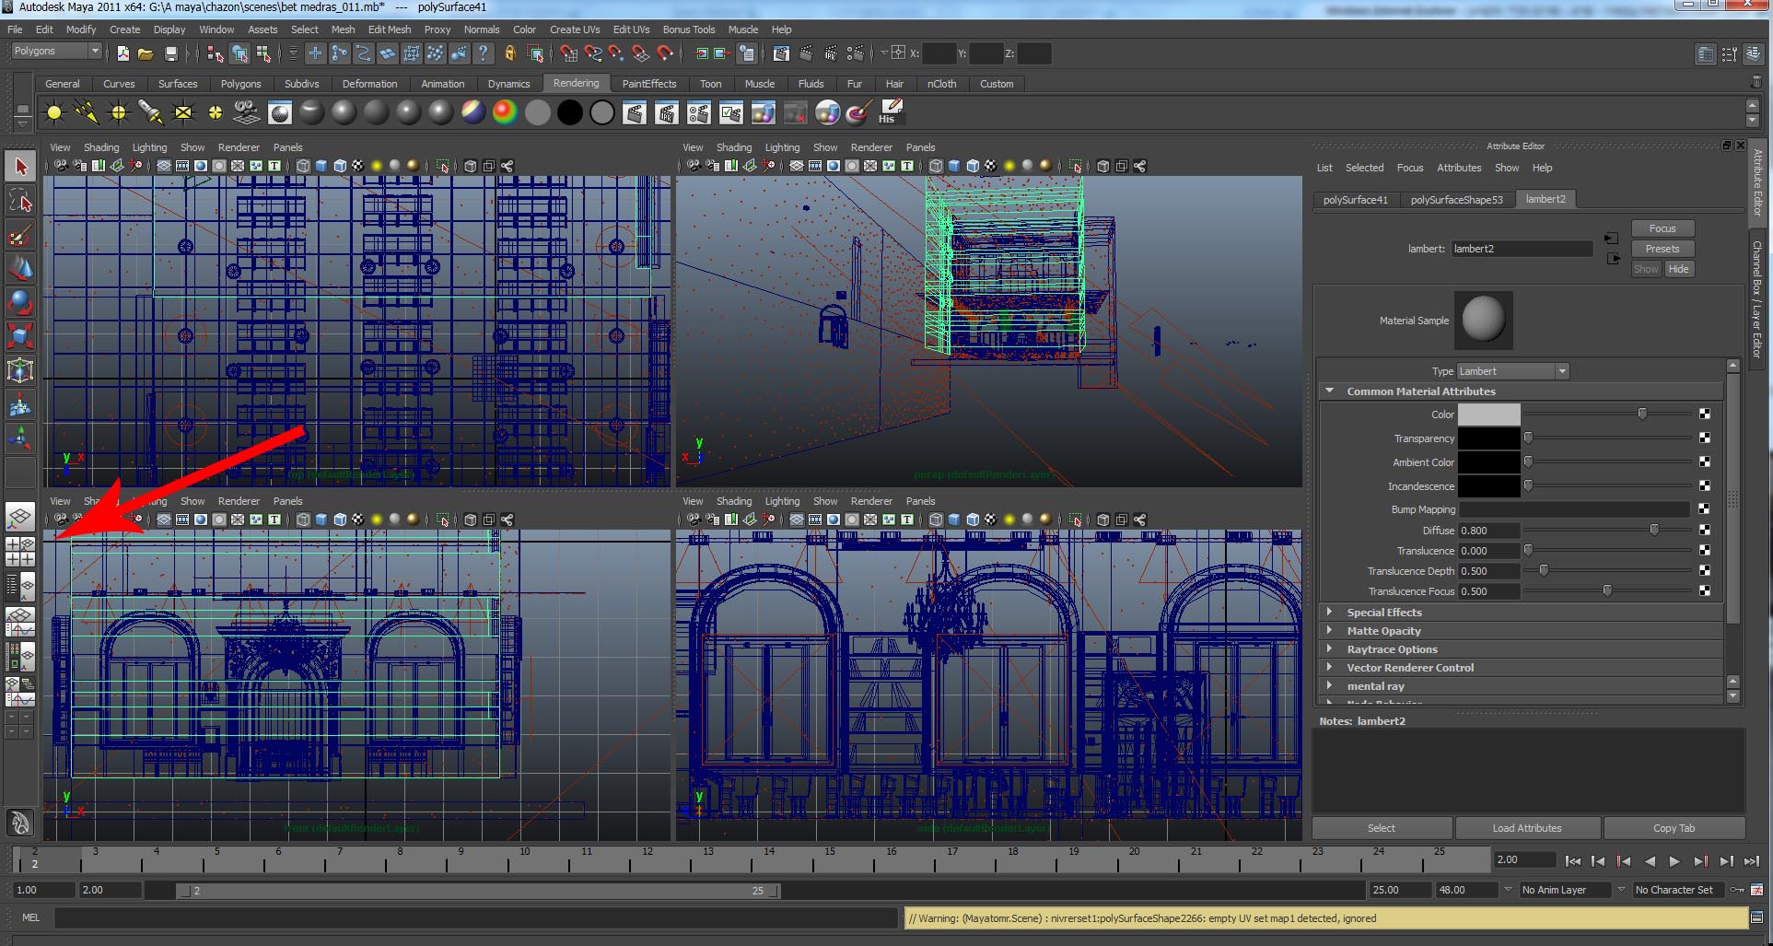
Task: Open the Polygons menu set dropdown
Action: click(x=55, y=52)
